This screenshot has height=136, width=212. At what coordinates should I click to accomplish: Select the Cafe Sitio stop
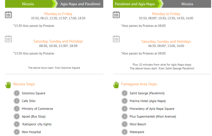28,101
